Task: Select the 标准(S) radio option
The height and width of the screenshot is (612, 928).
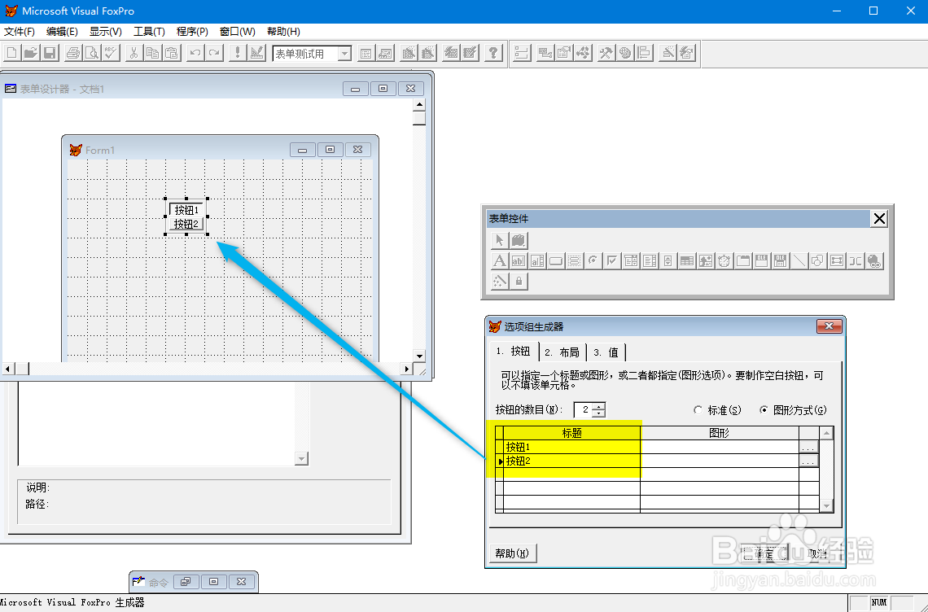Action: tap(717, 410)
